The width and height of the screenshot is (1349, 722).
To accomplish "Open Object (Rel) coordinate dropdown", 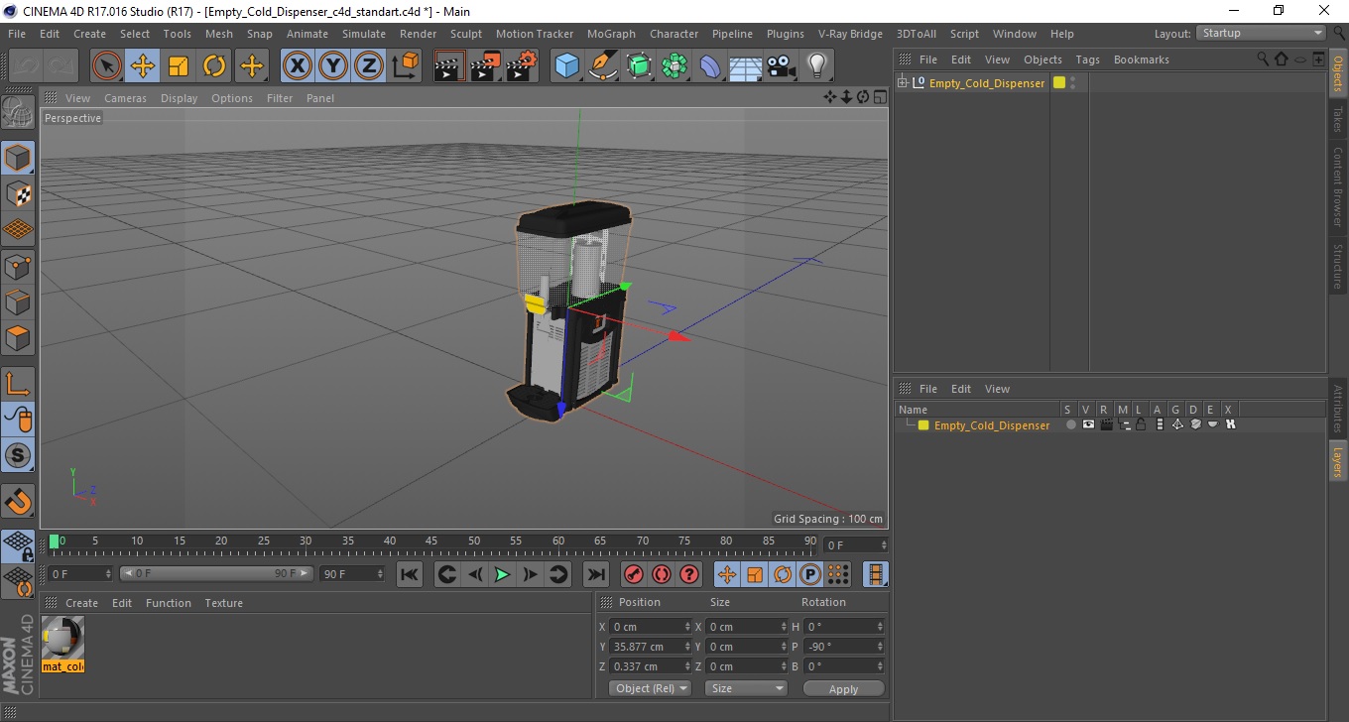I will 650,688.
